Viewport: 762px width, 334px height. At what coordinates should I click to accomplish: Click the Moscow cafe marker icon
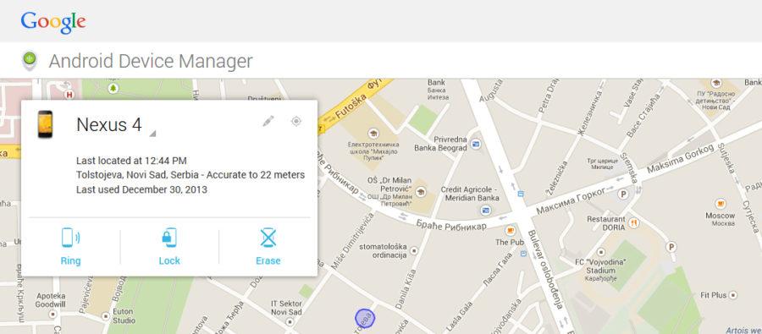pyautogui.click(x=721, y=204)
